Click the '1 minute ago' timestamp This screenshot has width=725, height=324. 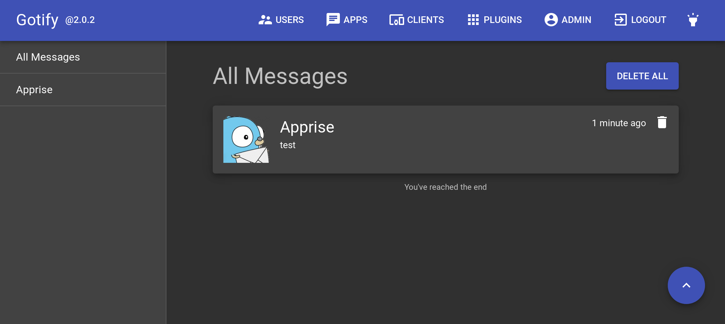tap(618, 123)
